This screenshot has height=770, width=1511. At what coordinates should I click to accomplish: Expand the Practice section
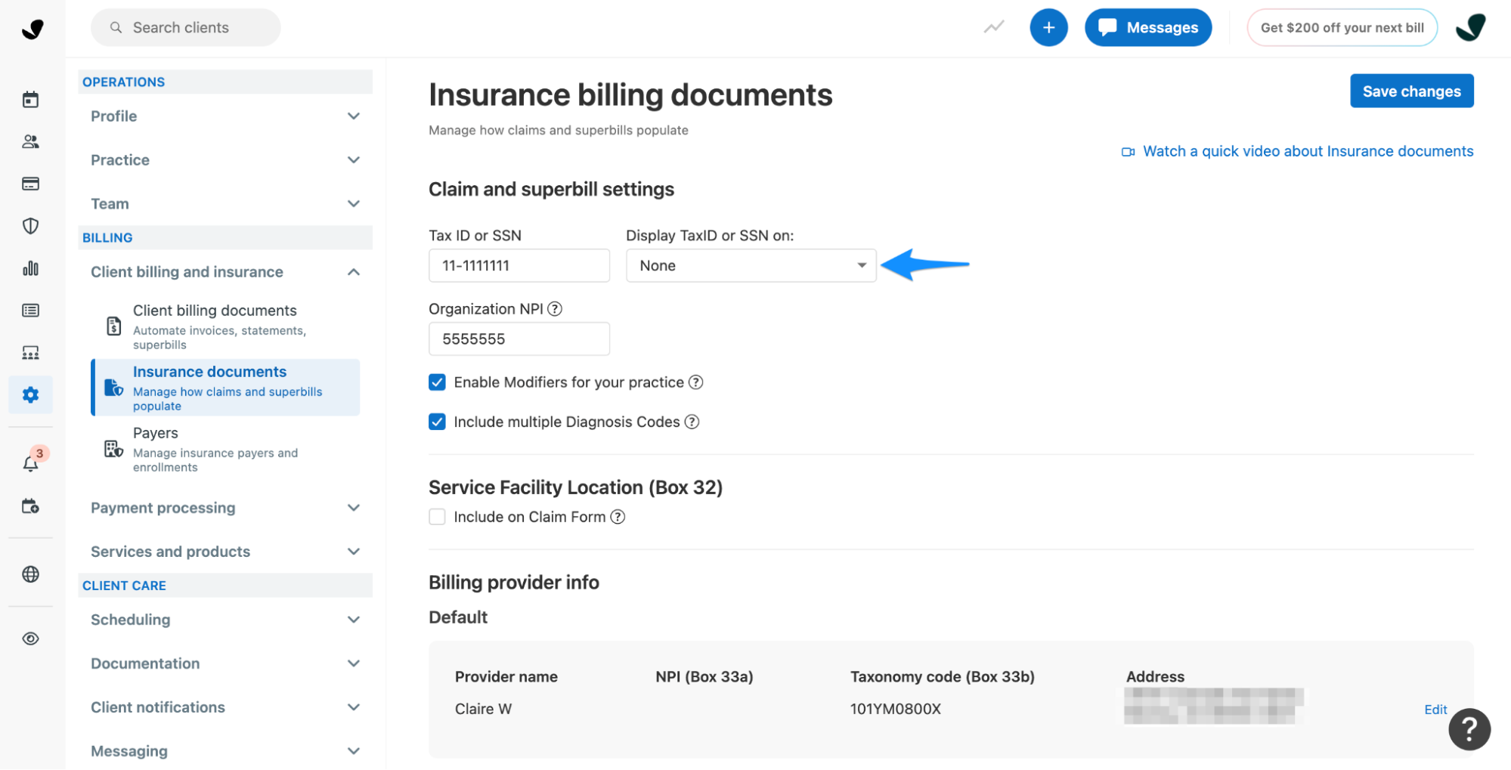(x=224, y=160)
